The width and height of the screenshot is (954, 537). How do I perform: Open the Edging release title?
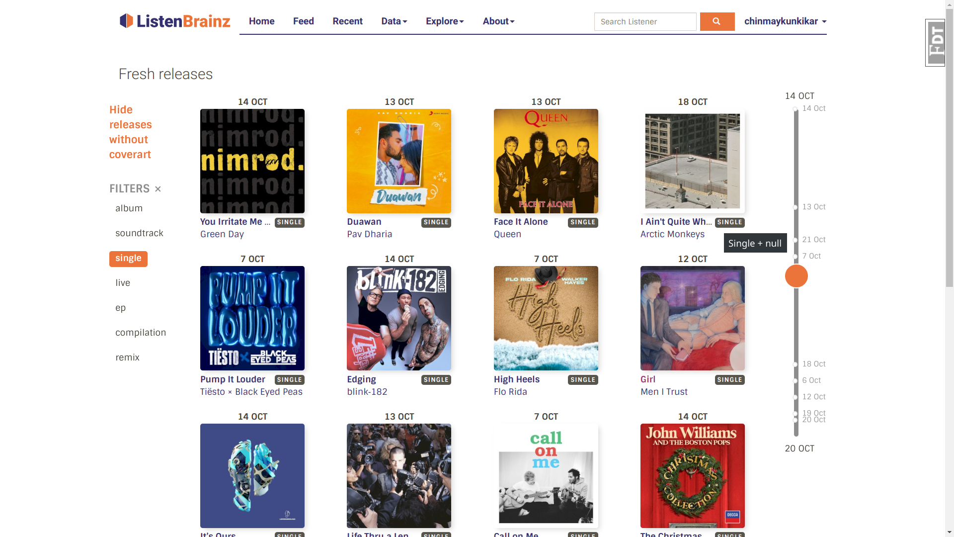click(x=361, y=379)
